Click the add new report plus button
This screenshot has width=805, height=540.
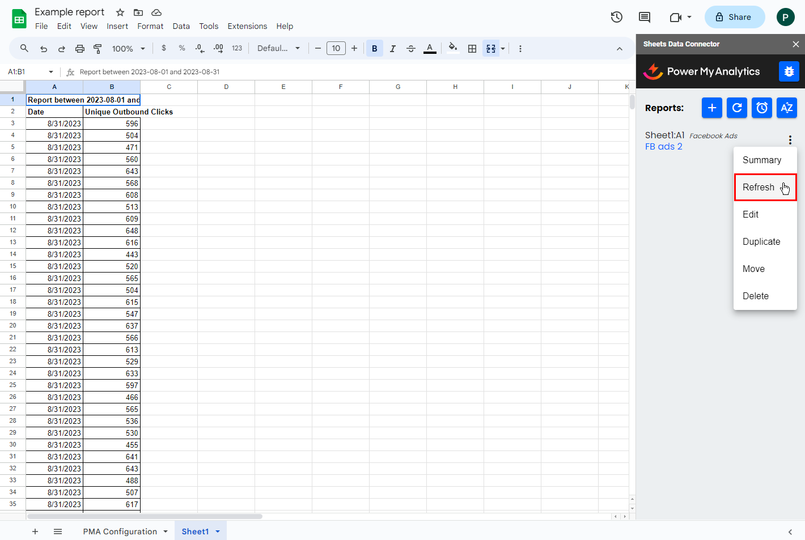(711, 108)
